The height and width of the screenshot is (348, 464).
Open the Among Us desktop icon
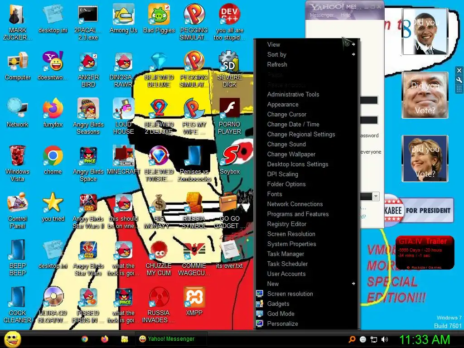click(123, 18)
